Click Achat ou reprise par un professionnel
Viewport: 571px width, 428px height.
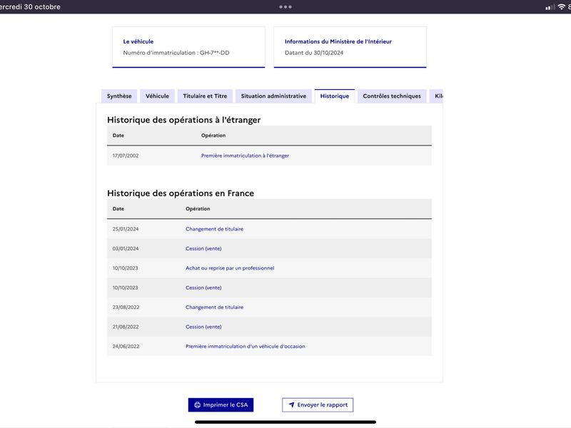pyautogui.click(x=230, y=268)
